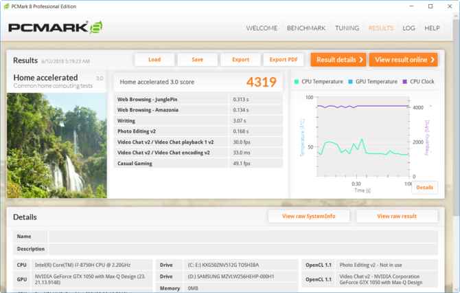This screenshot has width=460, height=293.
Task: Open chart Details button
Action: coord(424,187)
